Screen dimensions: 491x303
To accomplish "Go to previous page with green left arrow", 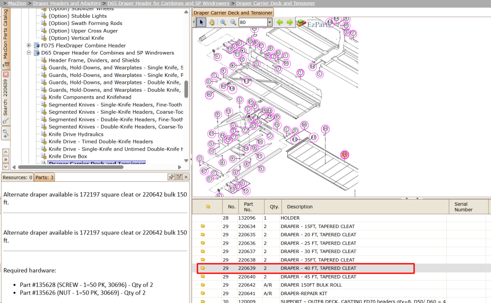I will (280, 22).
